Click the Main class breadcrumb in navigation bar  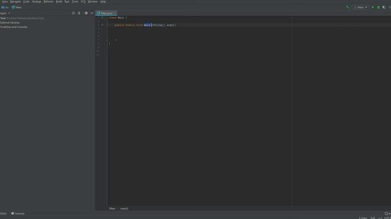(x=16, y=7)
